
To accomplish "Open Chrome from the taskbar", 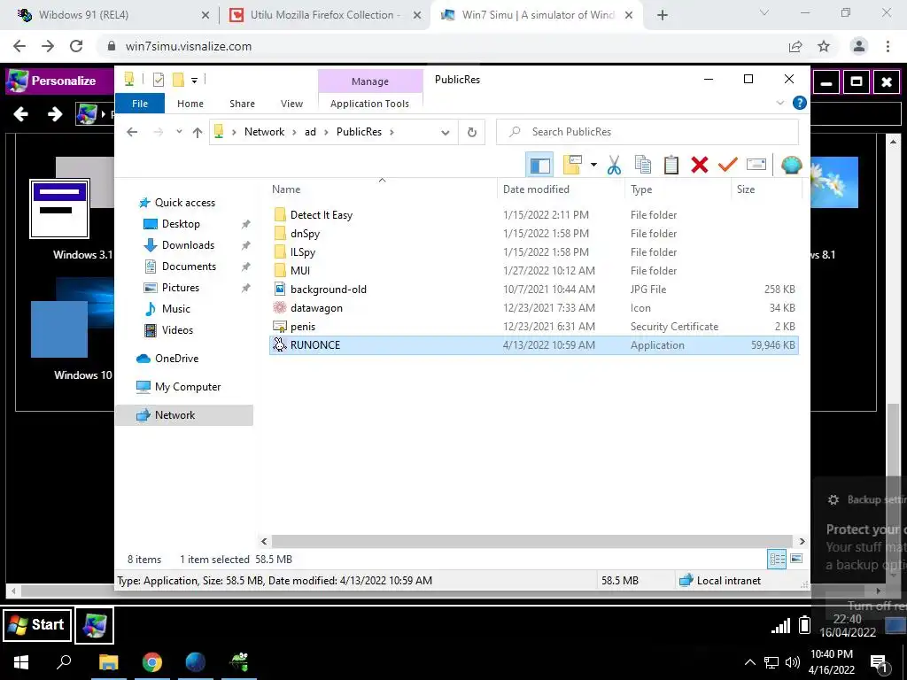I will [152, 662].
